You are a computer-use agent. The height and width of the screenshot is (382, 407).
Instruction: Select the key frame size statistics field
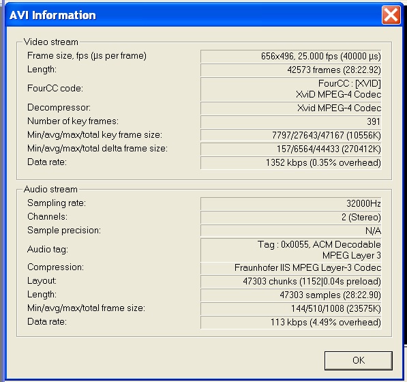[290, 135]
